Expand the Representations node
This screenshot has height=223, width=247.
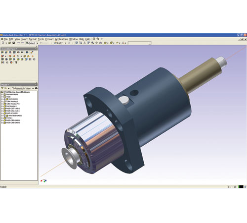click(2, 94)
